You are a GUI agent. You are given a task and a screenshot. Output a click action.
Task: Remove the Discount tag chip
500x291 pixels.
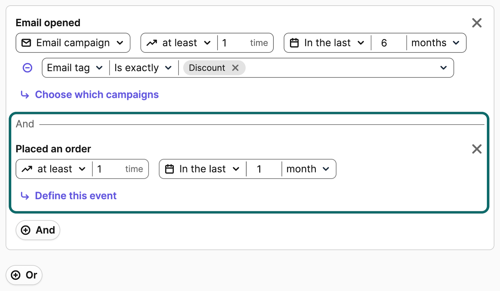[x=235, y=68]
